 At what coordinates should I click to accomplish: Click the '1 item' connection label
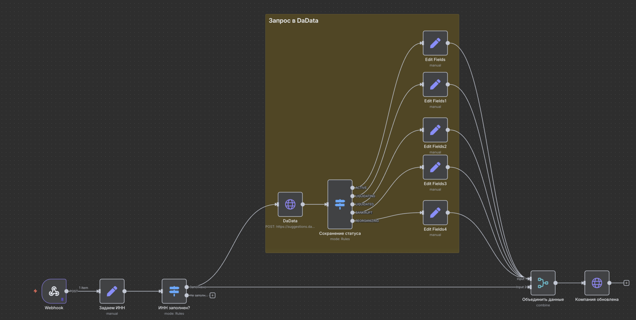[84, 288]
